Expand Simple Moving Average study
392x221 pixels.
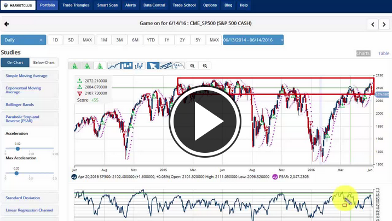(x=30, y=76)
